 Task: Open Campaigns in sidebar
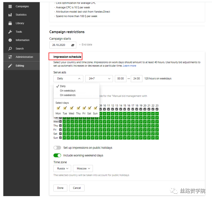pyautogui.click(x=22, y=6)
